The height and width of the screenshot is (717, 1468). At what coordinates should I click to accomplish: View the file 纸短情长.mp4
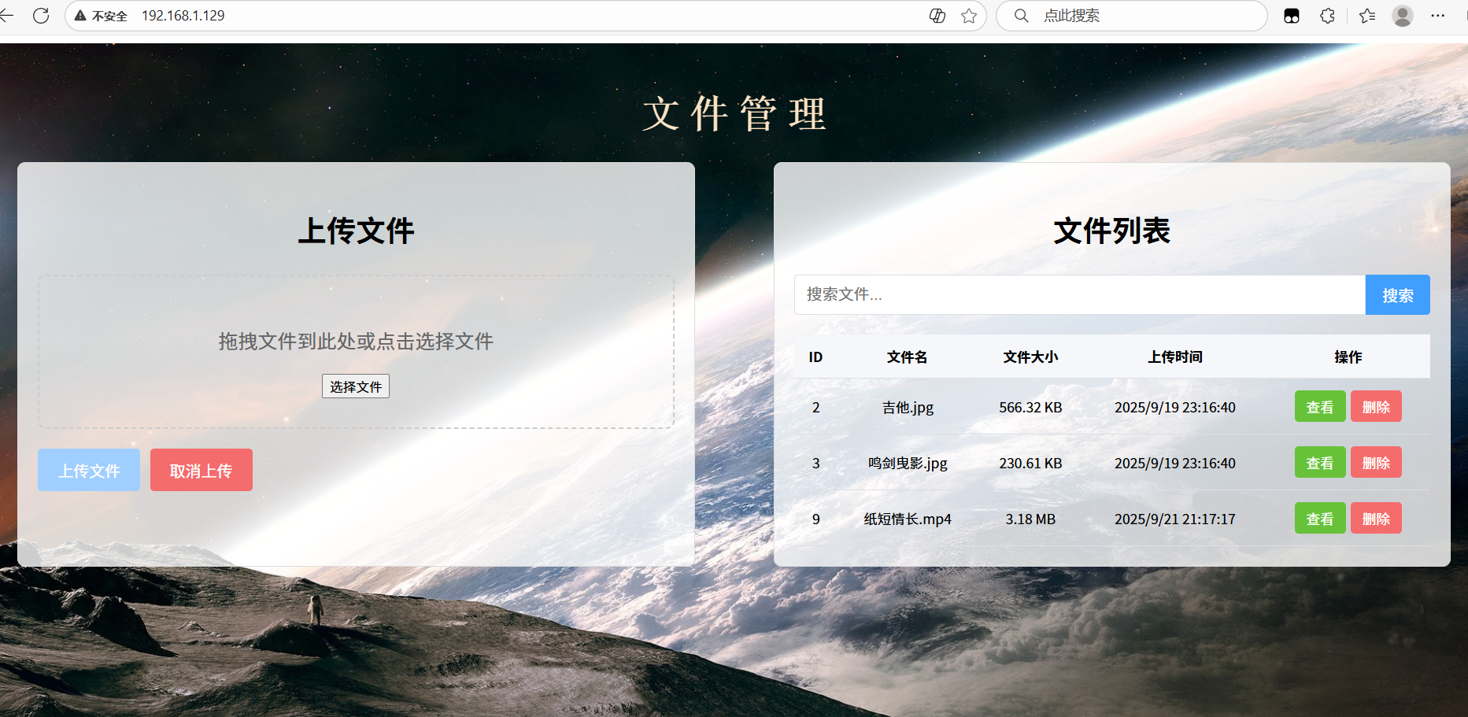coord(1320,519)
